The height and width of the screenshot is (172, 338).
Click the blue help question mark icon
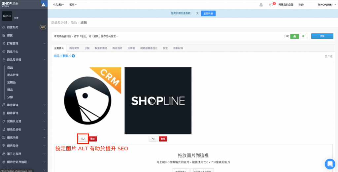pos(73,56)
